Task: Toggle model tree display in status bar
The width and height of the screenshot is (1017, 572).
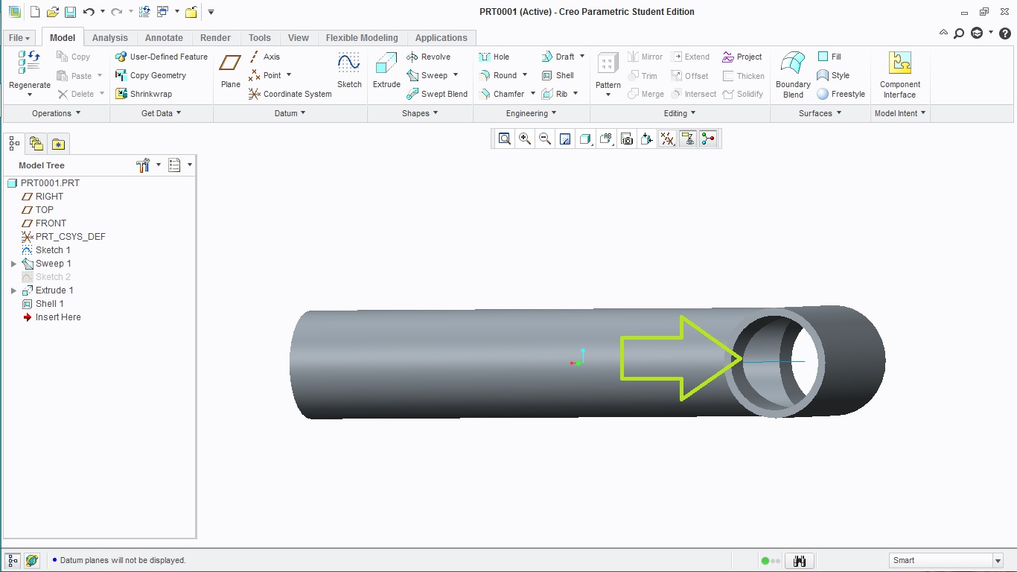Action: (13, 560)
